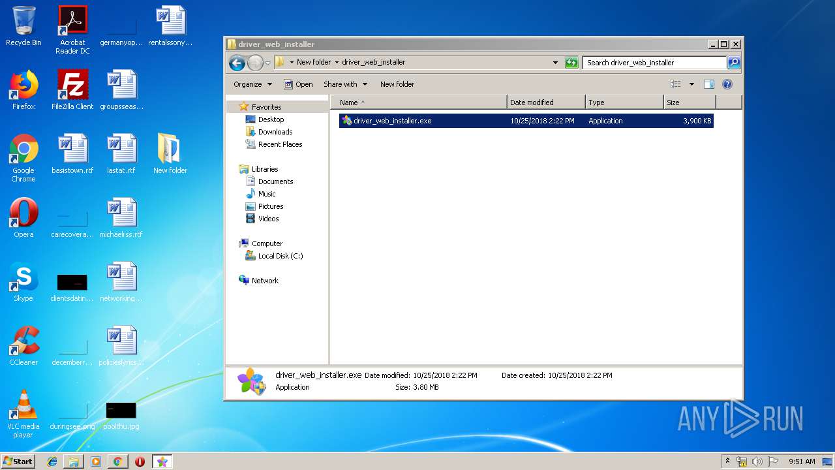This screenshot has height=470, width=835.
Task: Select groupsseas desktop document
Action: (121, 90)
